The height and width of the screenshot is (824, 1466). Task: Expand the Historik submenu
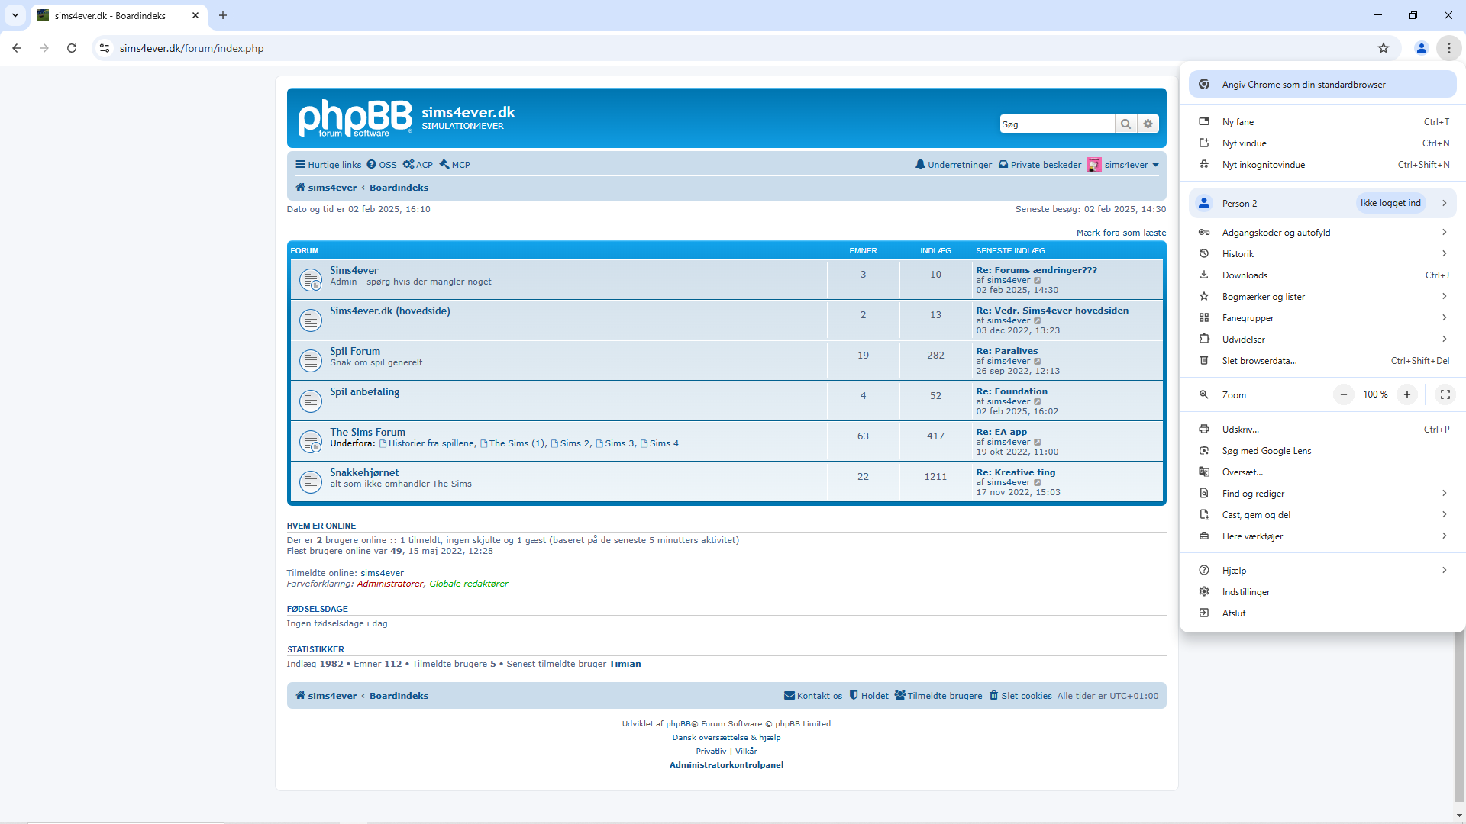point(1322,254)
